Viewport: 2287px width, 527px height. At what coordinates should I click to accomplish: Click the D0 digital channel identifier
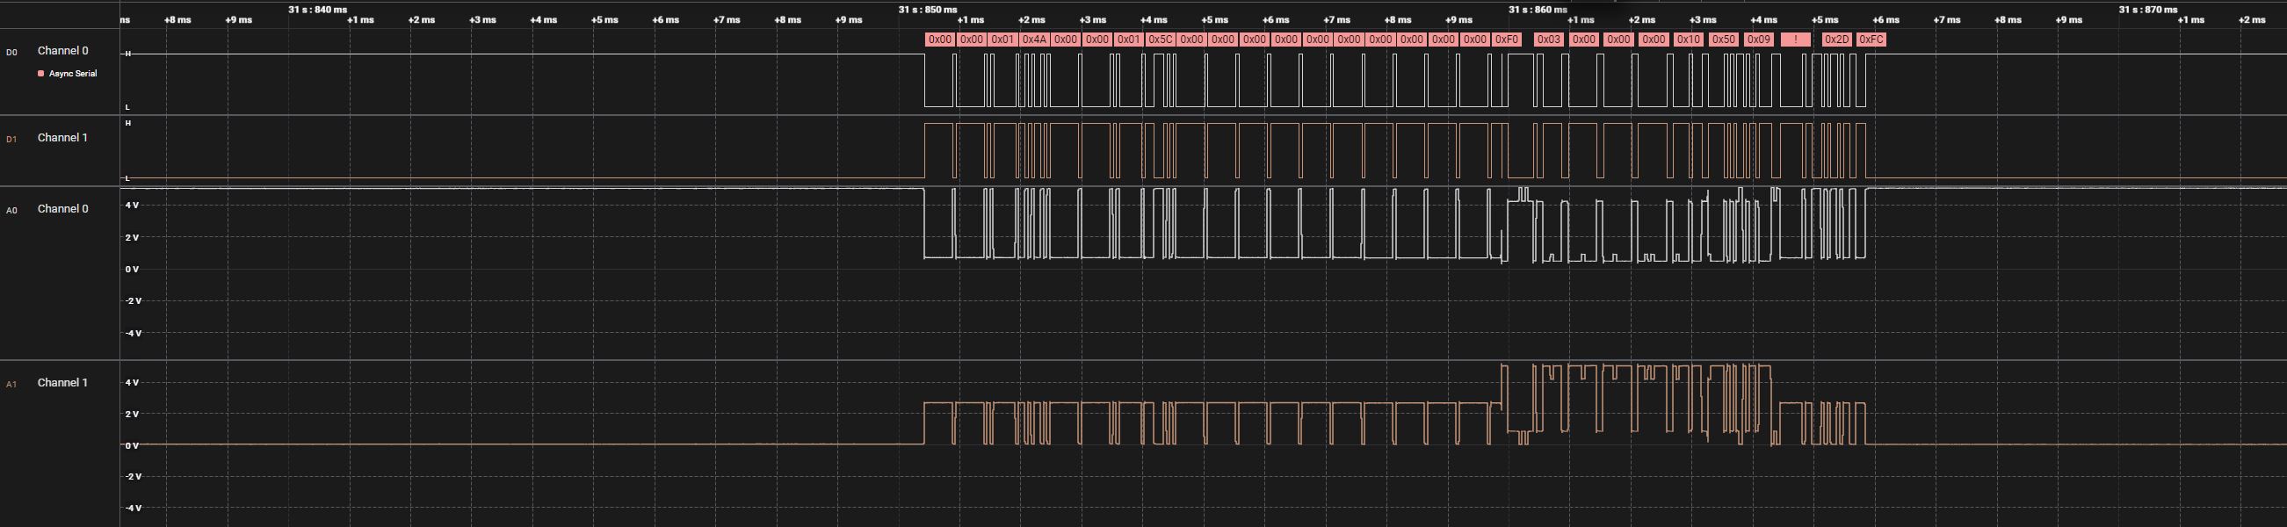[11, 53]
